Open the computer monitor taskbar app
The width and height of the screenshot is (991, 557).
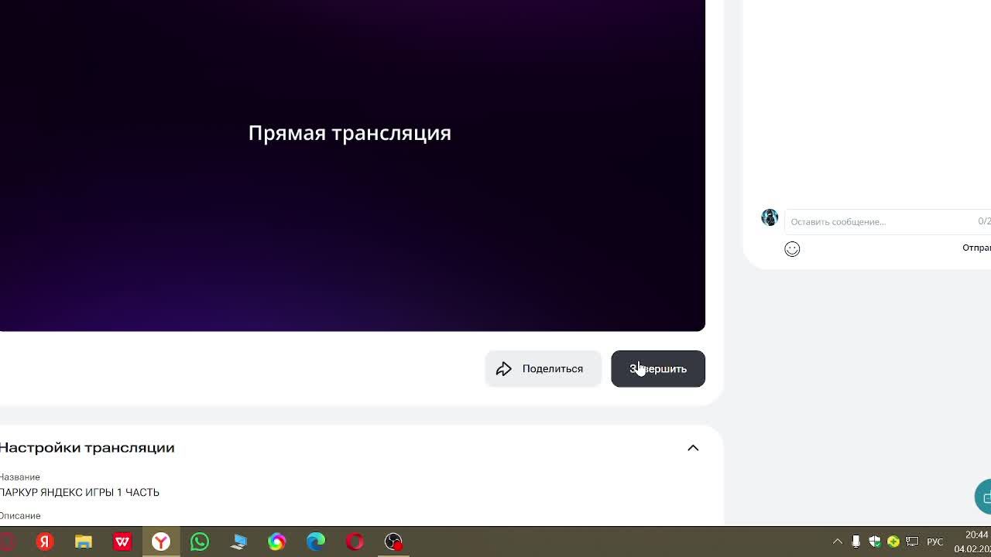coord(238,542)
